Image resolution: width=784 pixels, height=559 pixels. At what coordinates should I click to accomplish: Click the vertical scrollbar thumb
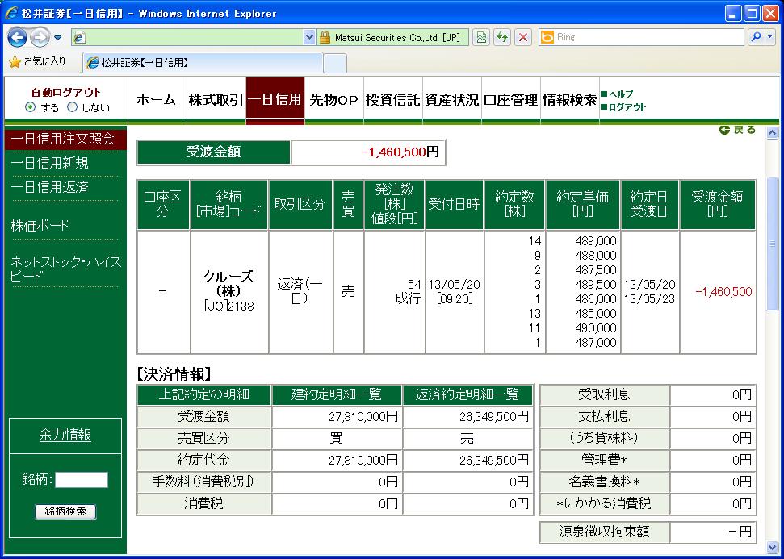click(772, 244)
